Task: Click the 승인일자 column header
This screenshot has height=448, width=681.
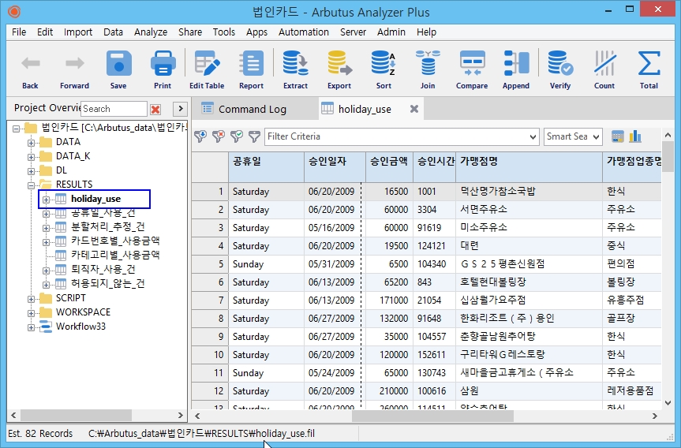Action: point(335,166)
